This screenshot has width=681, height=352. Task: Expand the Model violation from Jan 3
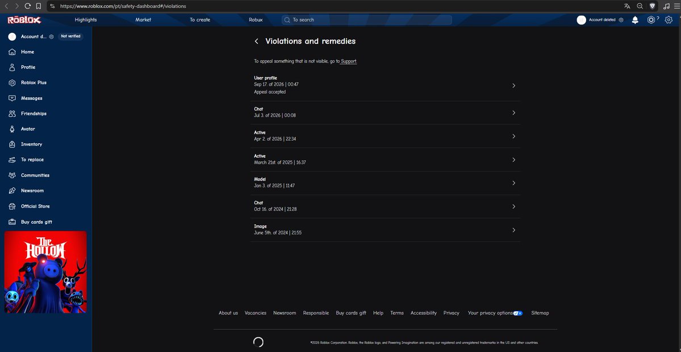pos(385,183)
